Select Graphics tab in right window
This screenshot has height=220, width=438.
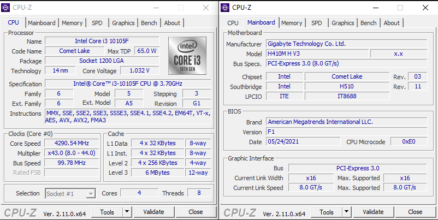click(342, 23)
